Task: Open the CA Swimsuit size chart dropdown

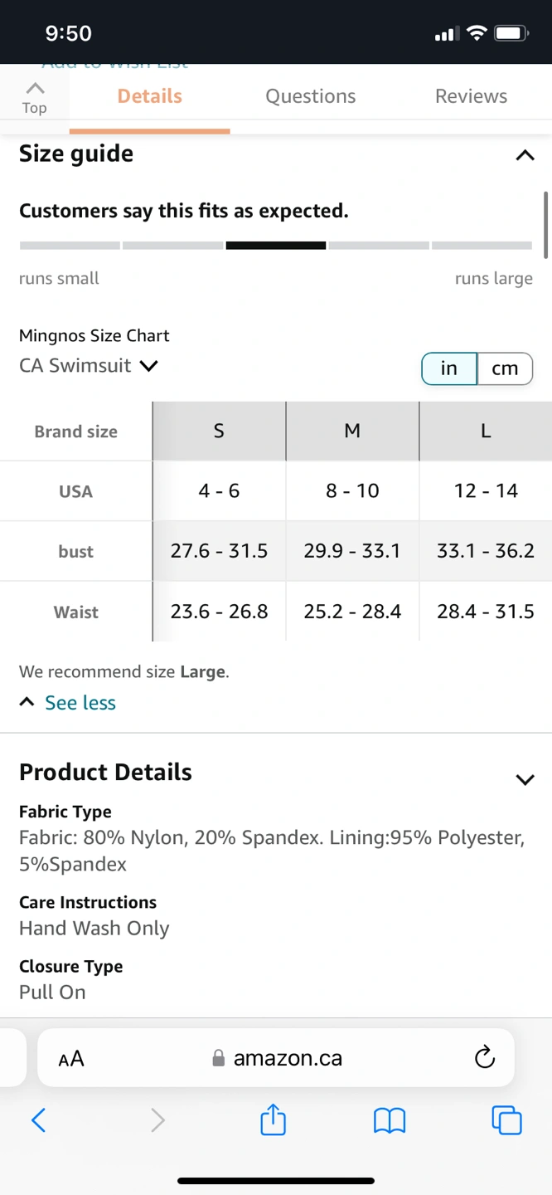Action: [89, 365]
